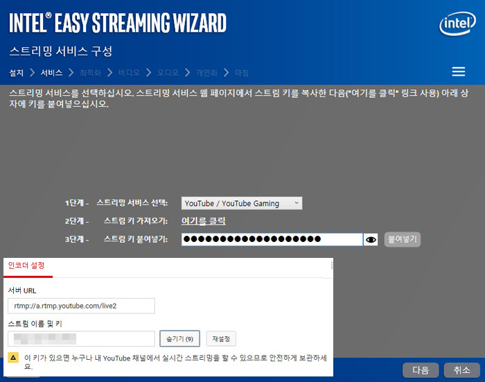Select the 서비스 step in breadcrumb
Image resolution: width=485 pixels, height=382 pixels.
(51, 72)
